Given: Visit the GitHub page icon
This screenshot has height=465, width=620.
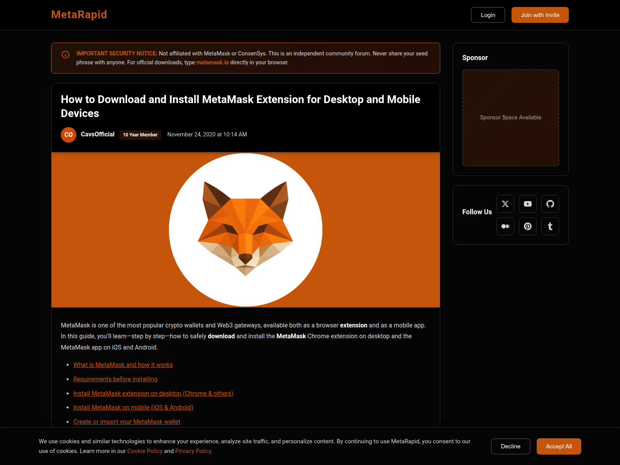Looking at the screenshot, I should [x=550, y=204].
